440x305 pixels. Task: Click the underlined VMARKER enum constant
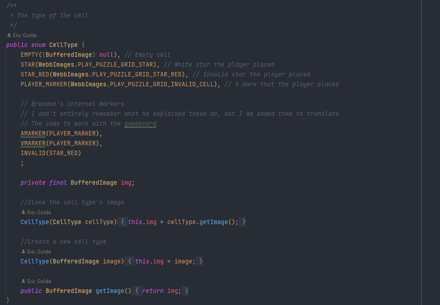coord(33,143)
